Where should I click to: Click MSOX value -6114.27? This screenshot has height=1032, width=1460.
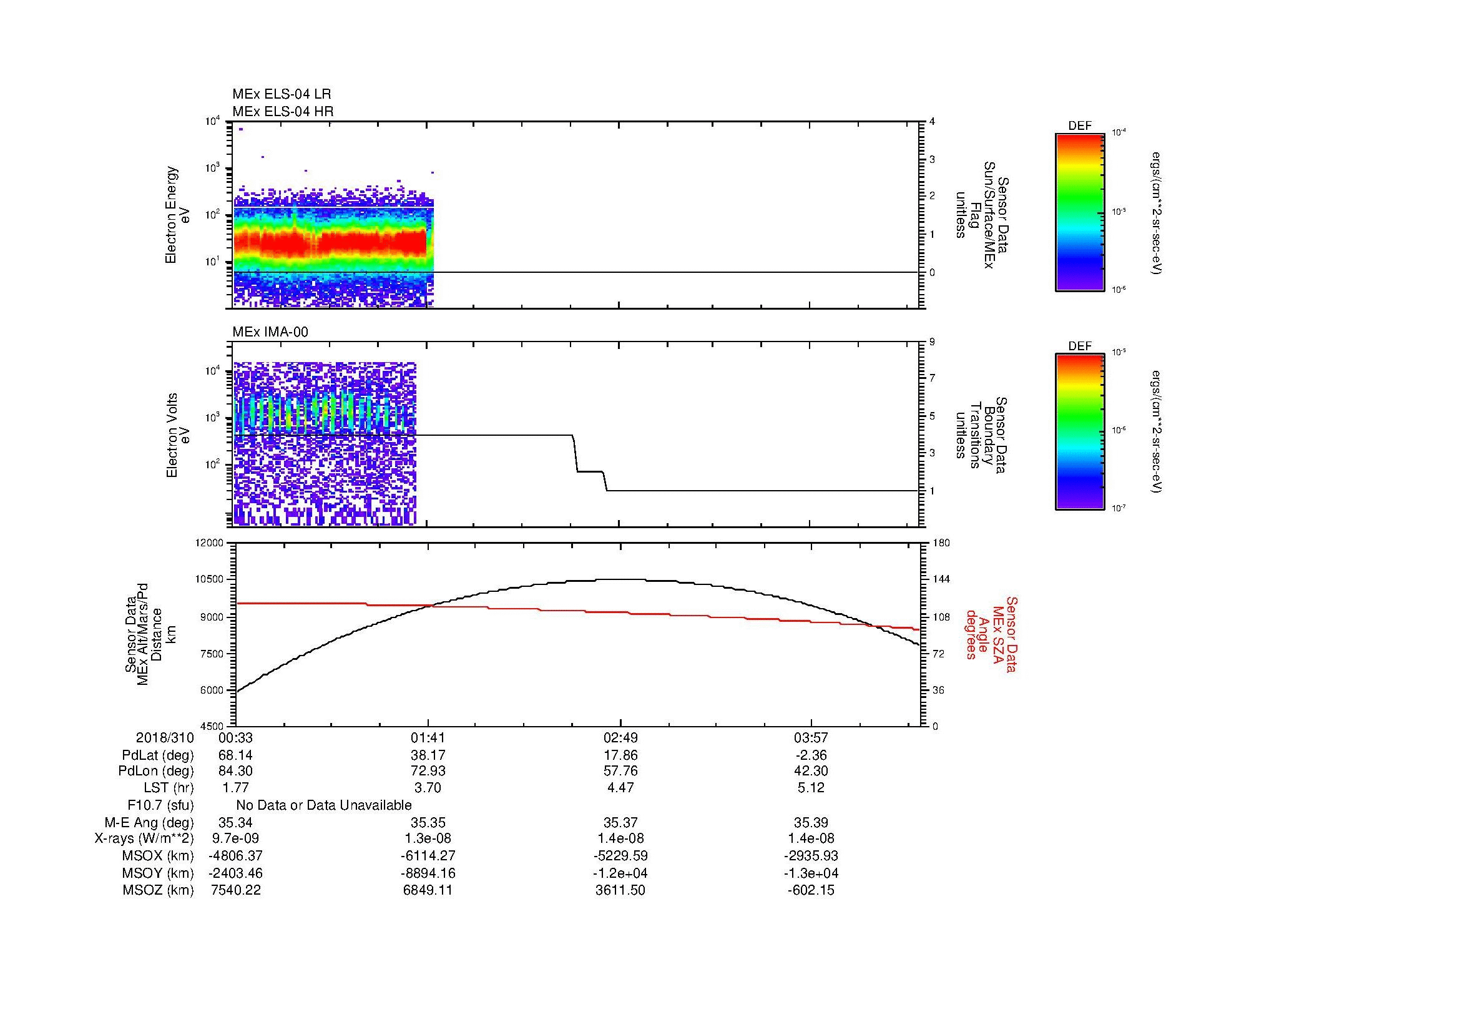429,856
